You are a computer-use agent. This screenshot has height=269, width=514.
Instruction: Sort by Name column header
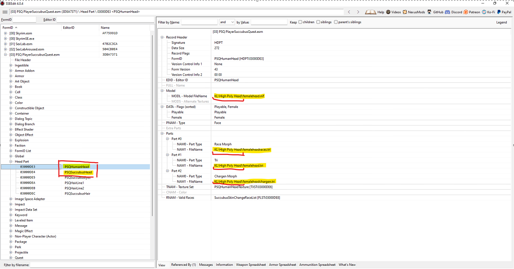(125, 27)
